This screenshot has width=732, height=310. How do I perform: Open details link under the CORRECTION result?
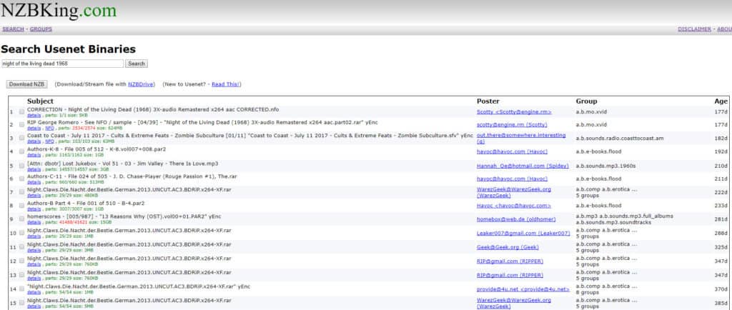[x=34, y=114]
